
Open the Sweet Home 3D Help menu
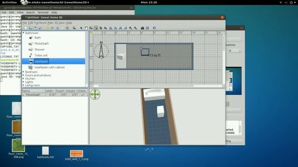tap(69, 23)
